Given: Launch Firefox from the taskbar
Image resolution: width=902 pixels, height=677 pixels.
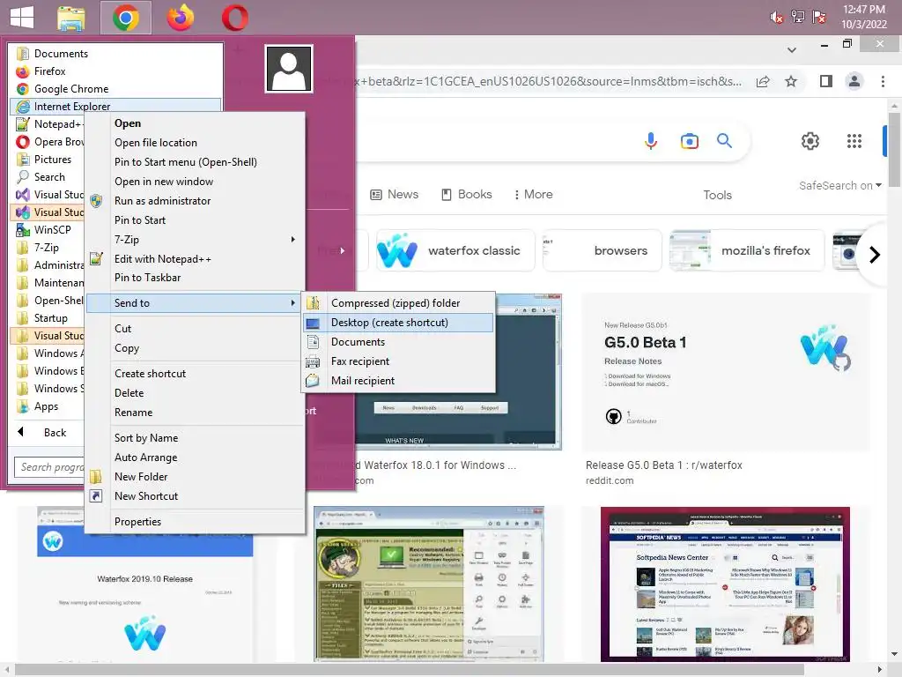Looking at the screenshot, I should coord(180,18).
